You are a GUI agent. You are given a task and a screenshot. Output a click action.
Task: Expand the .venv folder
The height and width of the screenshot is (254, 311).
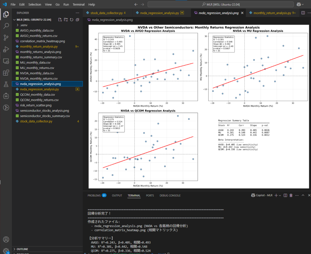pos(24,25)
